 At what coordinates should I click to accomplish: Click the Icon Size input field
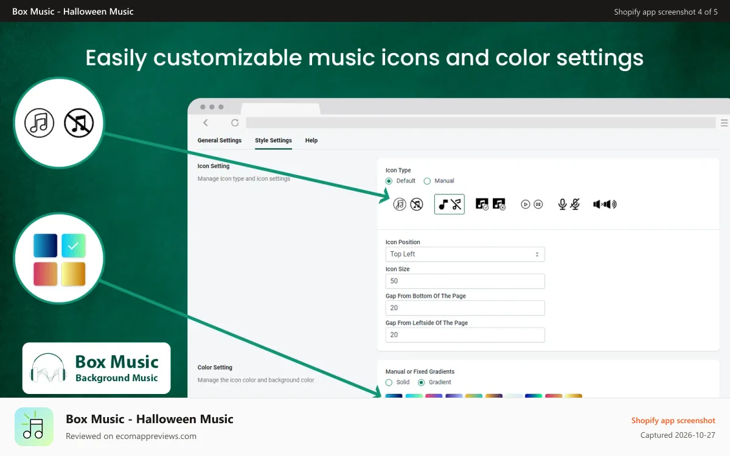(465, 281)
